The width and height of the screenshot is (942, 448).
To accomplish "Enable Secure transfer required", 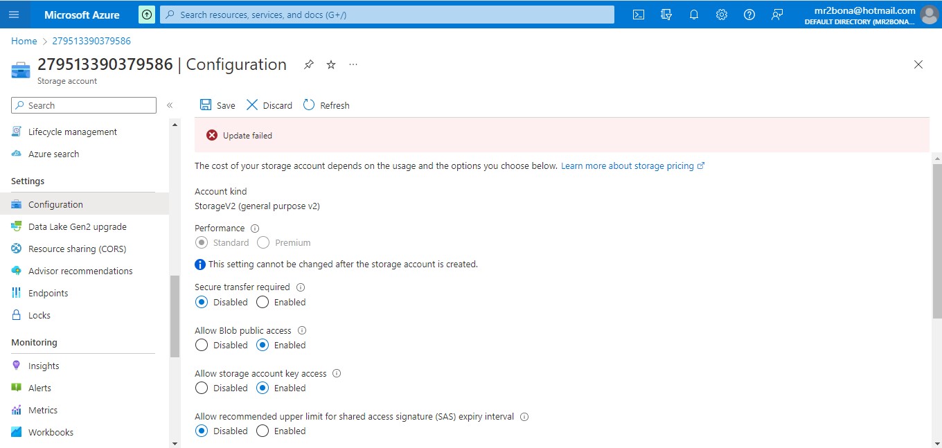I will click(263, 302).
